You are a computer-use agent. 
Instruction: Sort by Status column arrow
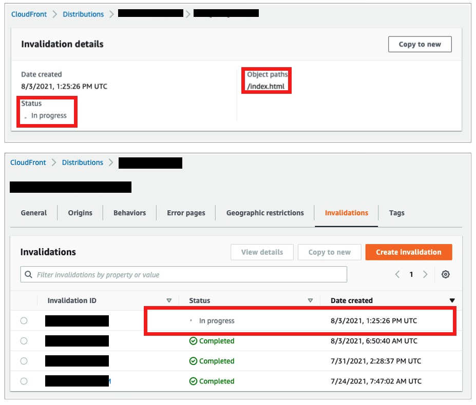point(310,300)
